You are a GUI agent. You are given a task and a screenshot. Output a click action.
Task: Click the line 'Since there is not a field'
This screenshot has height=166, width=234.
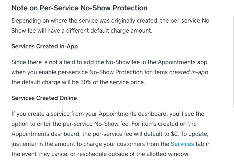pyautogui.click(x=110, y=62)
